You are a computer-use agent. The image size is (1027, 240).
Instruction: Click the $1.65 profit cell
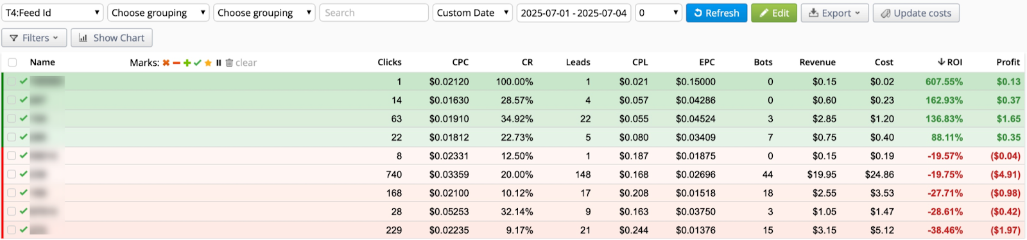pos(1008,119)
